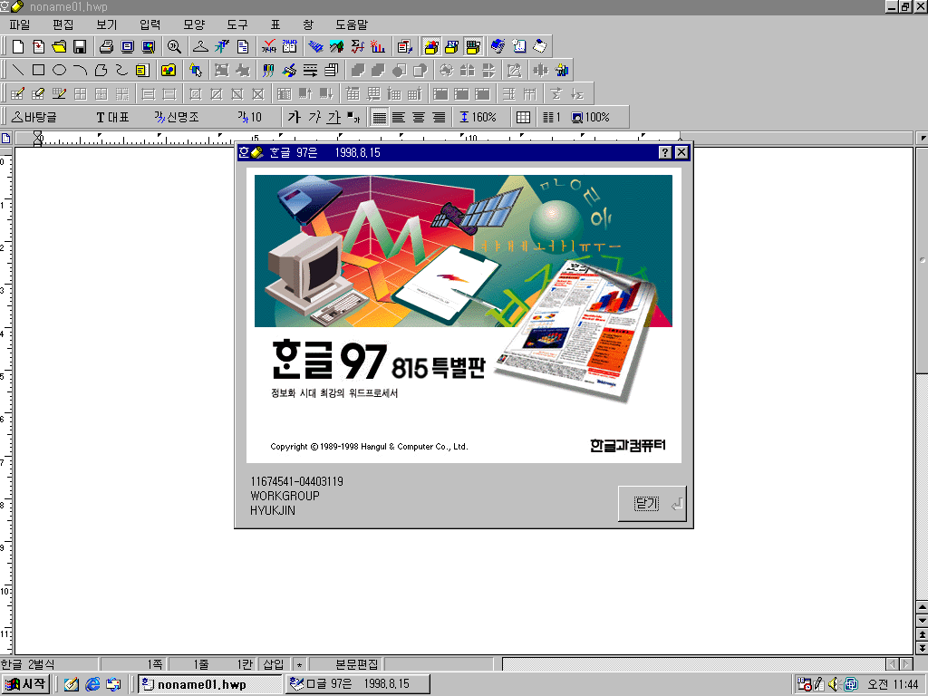
Task: Open the text color selector beside underline
Action: pos(353,117)
